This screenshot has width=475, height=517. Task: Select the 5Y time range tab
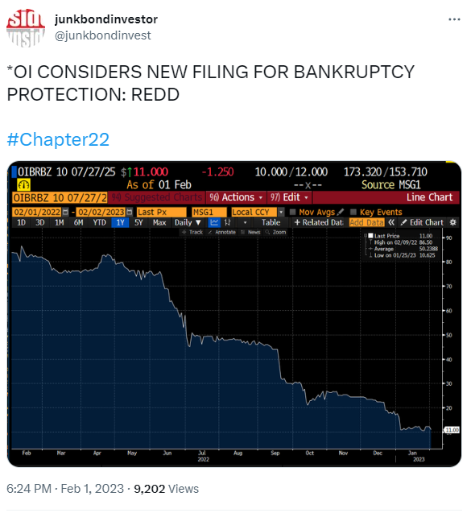pyautogui.click(x=138, y=222)
